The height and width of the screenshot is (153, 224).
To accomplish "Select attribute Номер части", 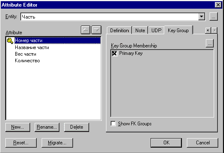I will click(57, 40).
